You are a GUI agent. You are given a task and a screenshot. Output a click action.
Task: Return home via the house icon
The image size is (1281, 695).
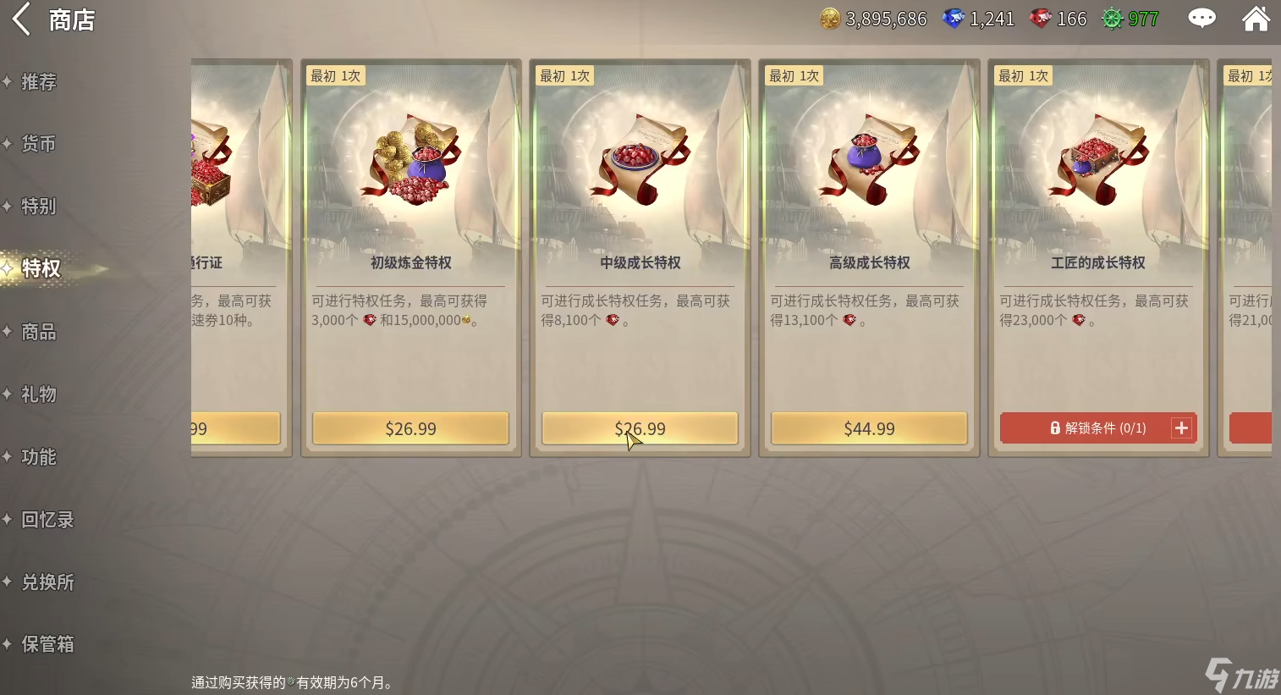point(1256,18)
